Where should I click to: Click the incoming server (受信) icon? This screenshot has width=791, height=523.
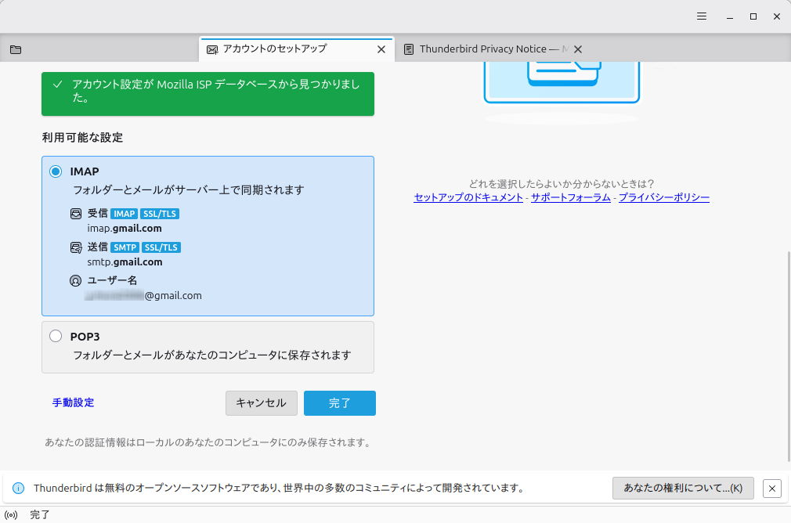click(76, 214)
